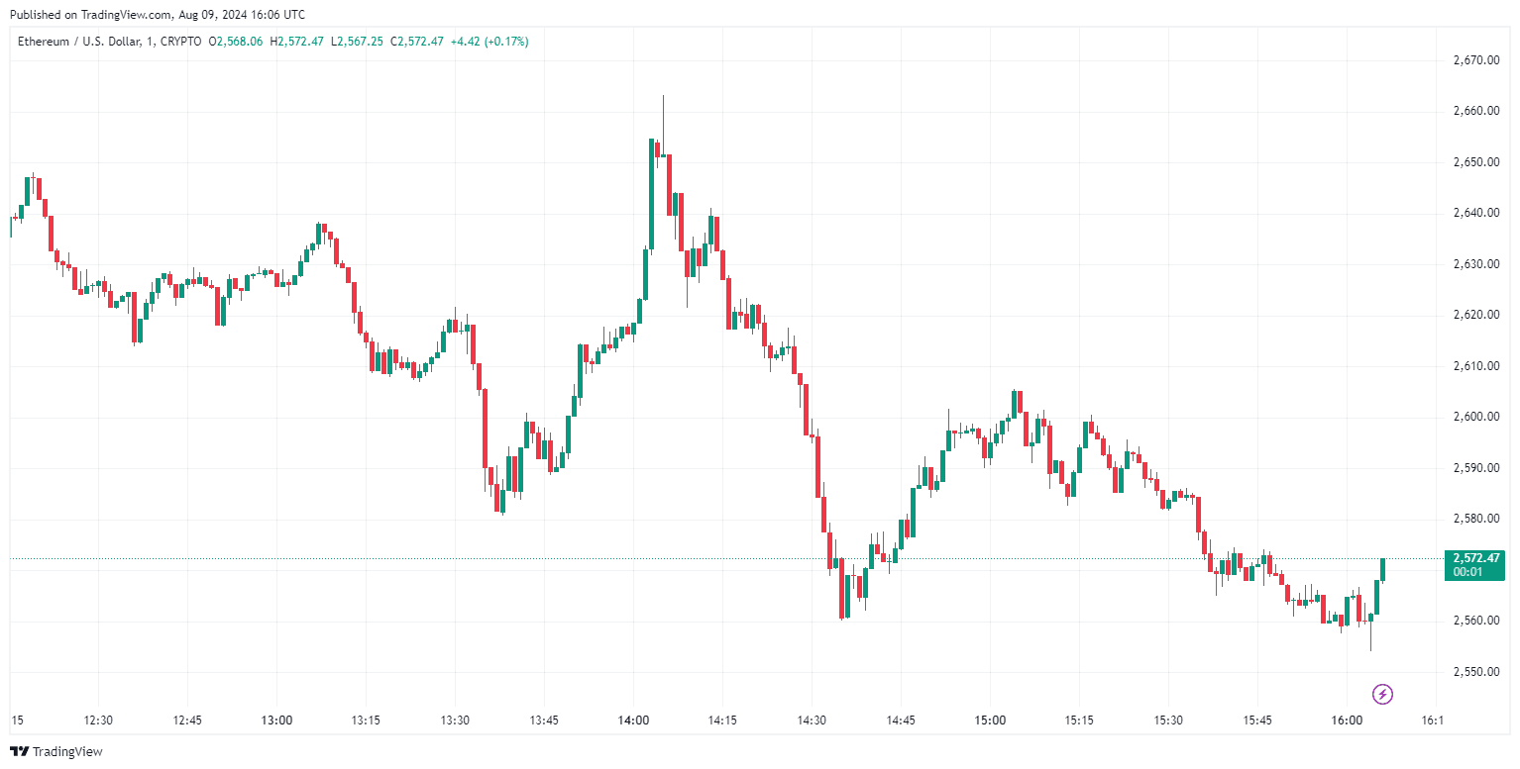Click the 13:45 time axis label
The height and width of the screenshot is (769, 1520).
[x=544, y=721]
